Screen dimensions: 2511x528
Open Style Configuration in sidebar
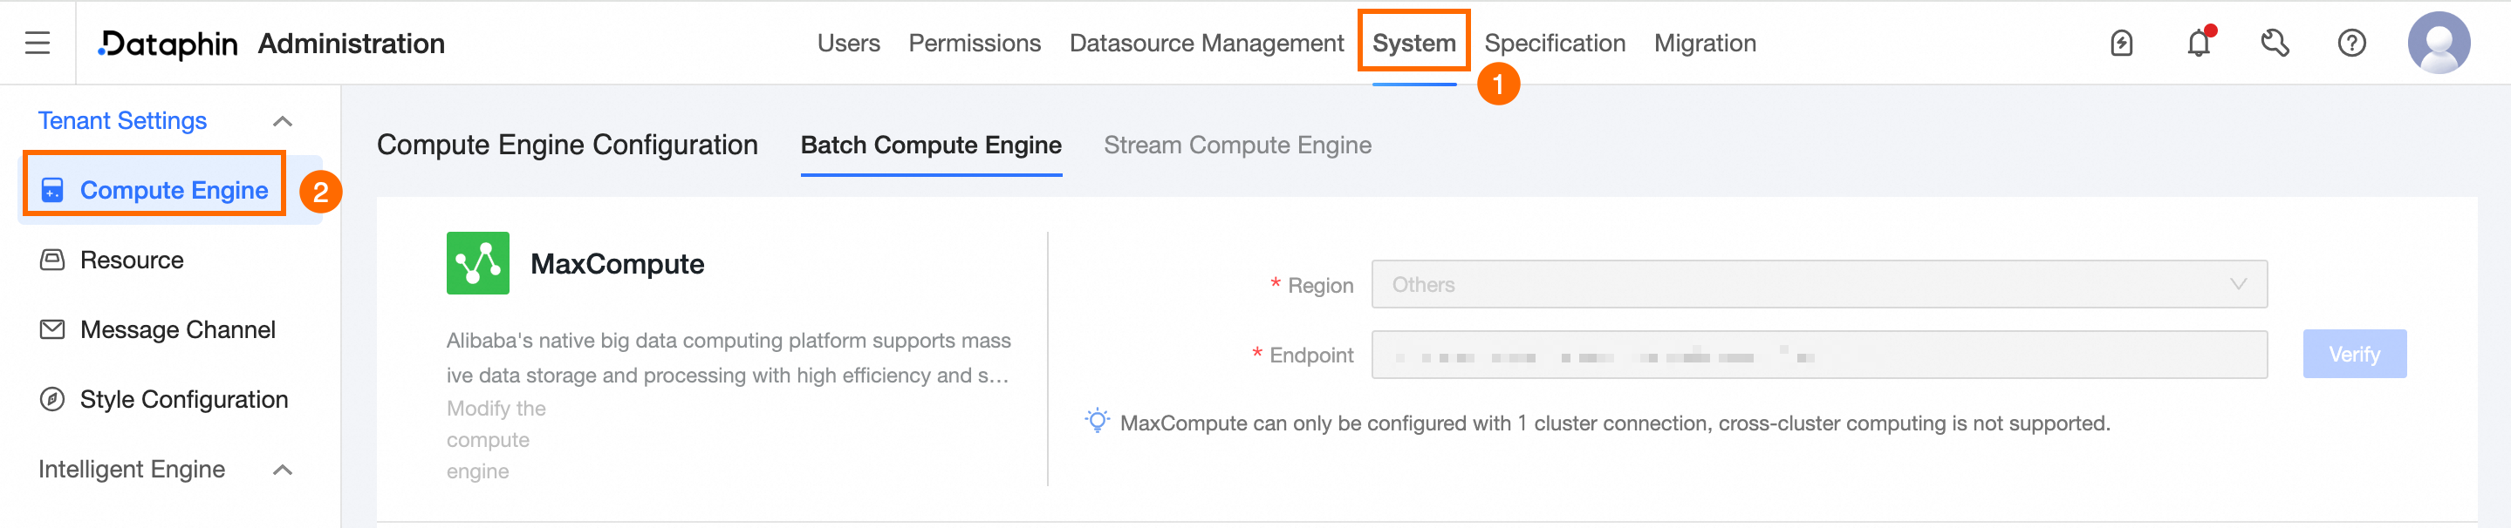point(183,399)
